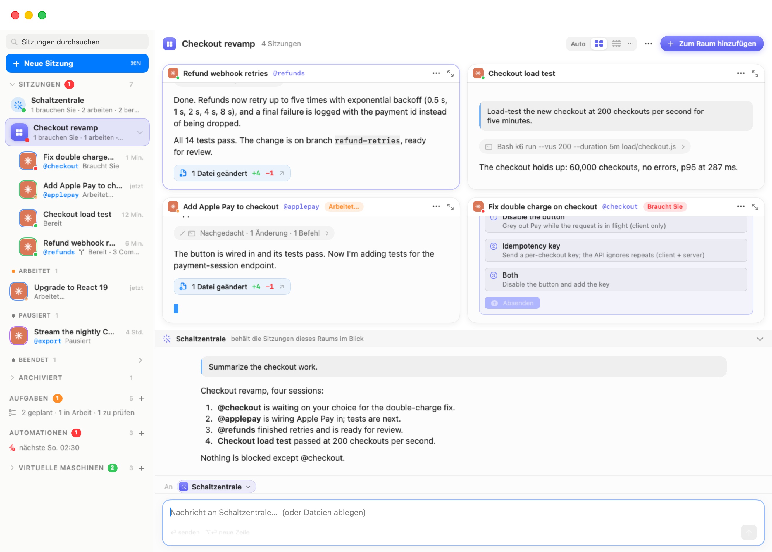Open more options on Fix double charge card
Viewport: 772px width, 552px height.
click(741, 206)
